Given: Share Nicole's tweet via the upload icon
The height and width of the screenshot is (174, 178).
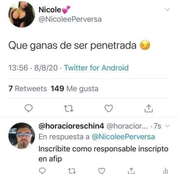Looking at the screenshot, I should point(149,108).
